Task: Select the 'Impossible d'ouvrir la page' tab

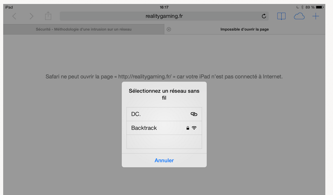Action: 245,29
